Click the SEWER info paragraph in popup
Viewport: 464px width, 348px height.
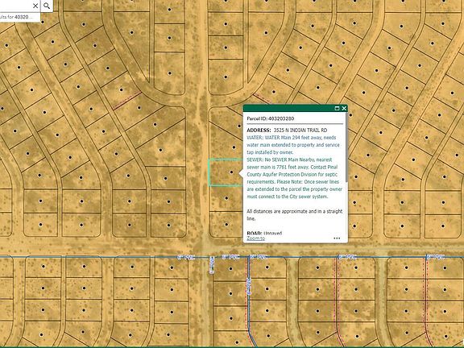tap(295, 178)
